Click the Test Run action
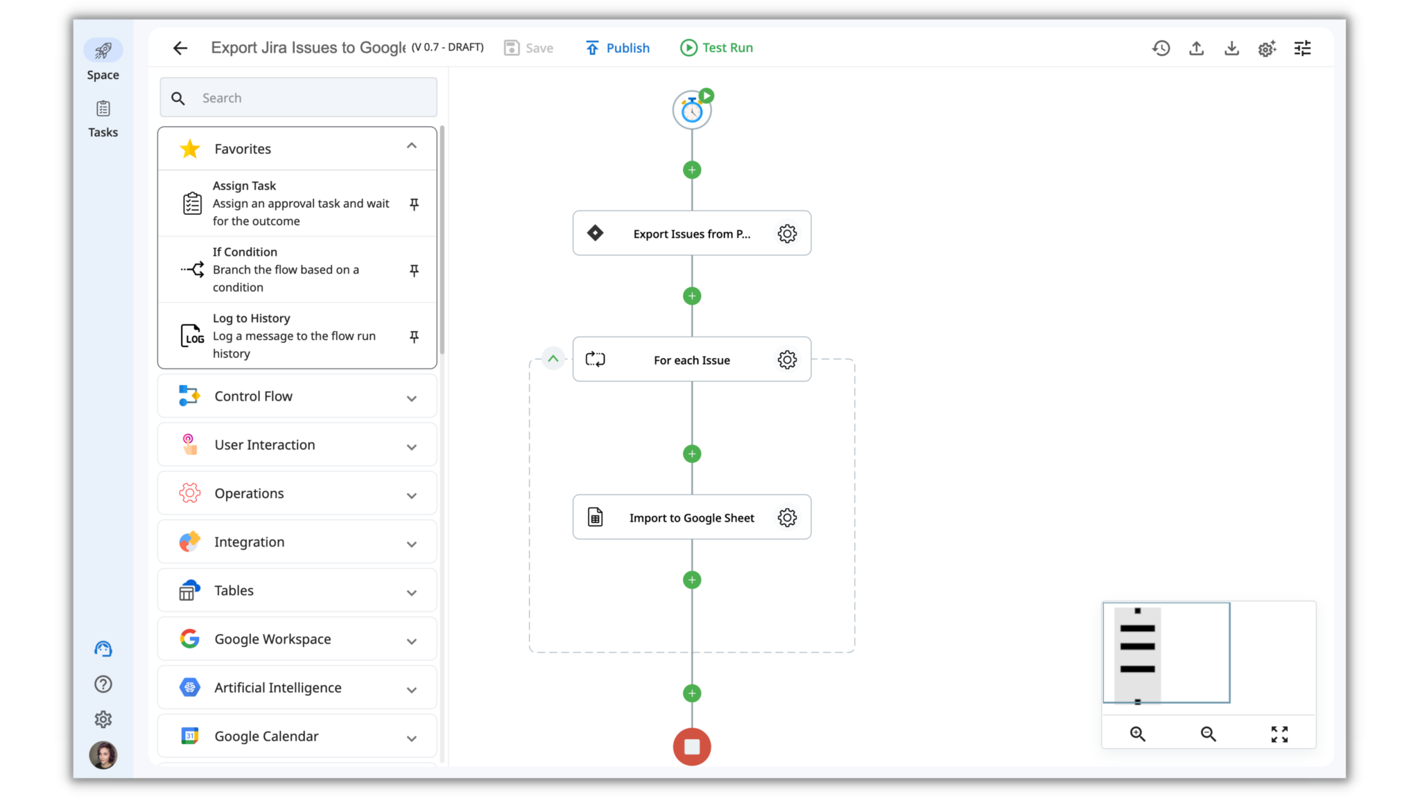This screenshot has width=1420, height=798. 716,47
